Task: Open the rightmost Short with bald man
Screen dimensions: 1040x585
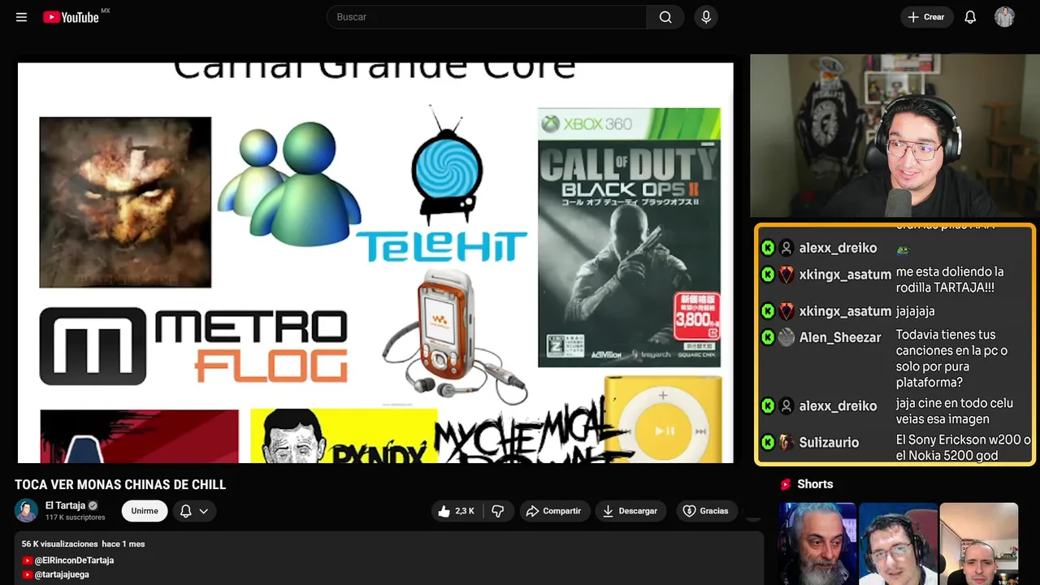Action: click(978, 544)
